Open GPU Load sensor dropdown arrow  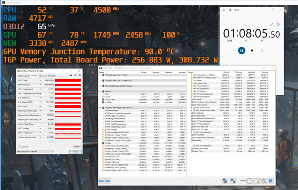[x=40, y=106]
